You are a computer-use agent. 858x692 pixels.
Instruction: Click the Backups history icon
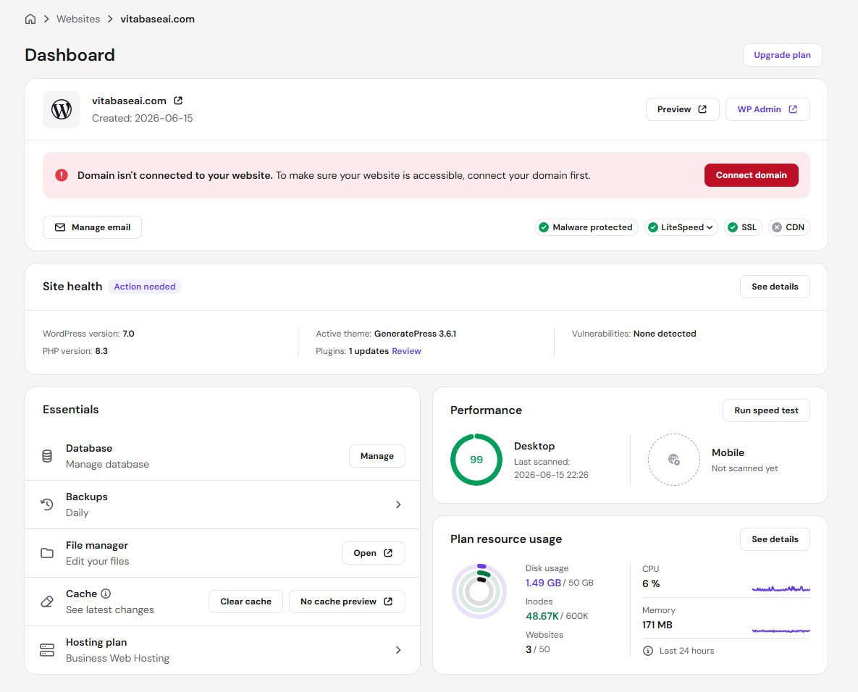click(47, 505)
